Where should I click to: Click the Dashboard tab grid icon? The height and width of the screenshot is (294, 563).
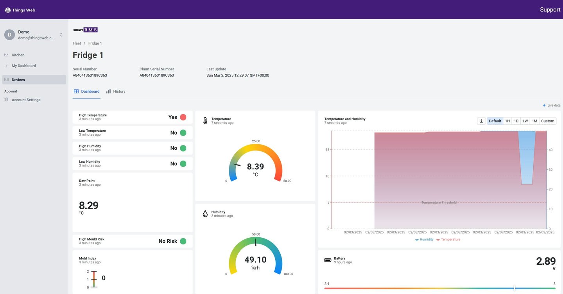coord(76,91)
